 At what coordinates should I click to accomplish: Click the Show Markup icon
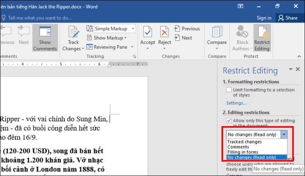[89, 38]
